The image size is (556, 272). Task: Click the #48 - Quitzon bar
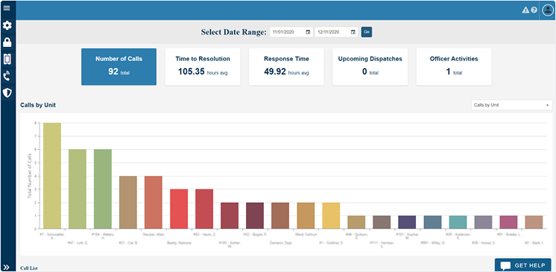click(x=356, y=222)
